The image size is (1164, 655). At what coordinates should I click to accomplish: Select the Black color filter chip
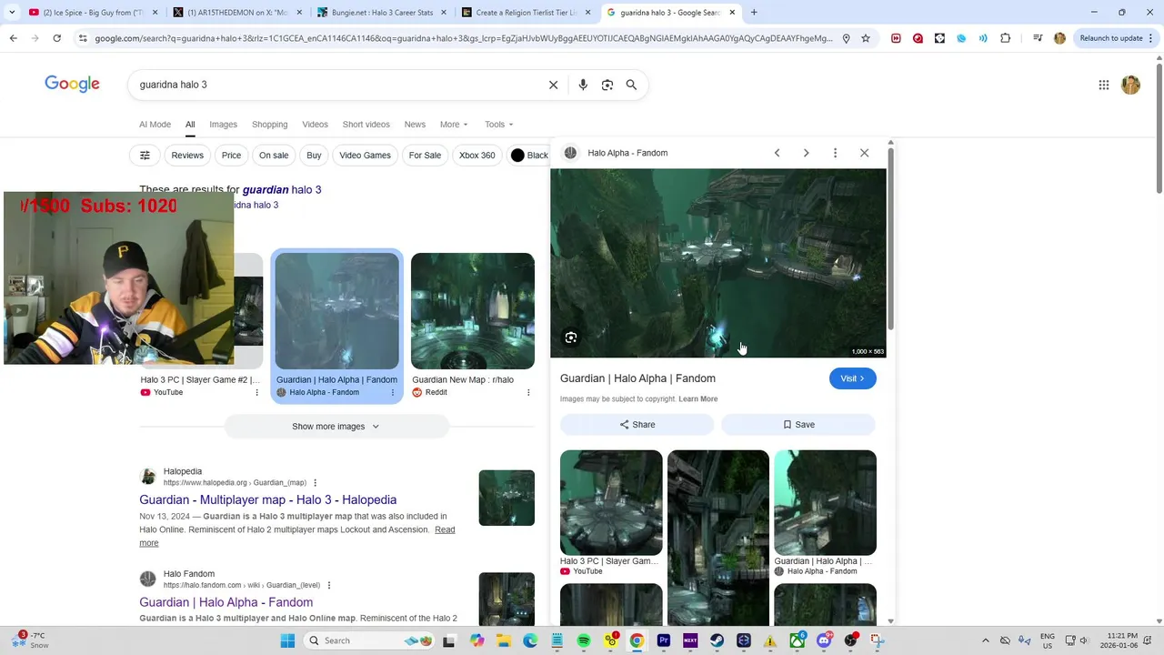[x=528, y=156]
